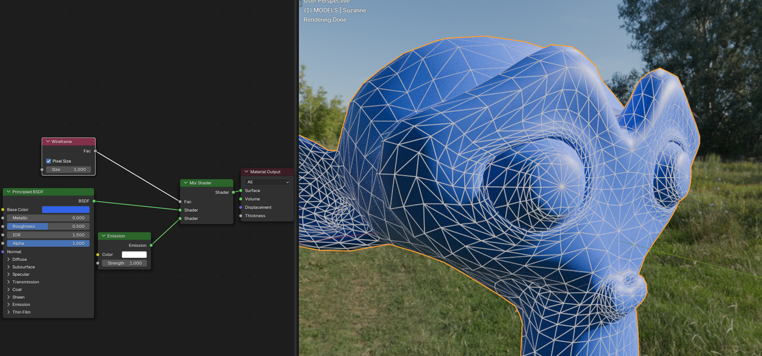Screen dimensions: 762x356
Task: Click the Metallic input socket
Action: point(3,218)
